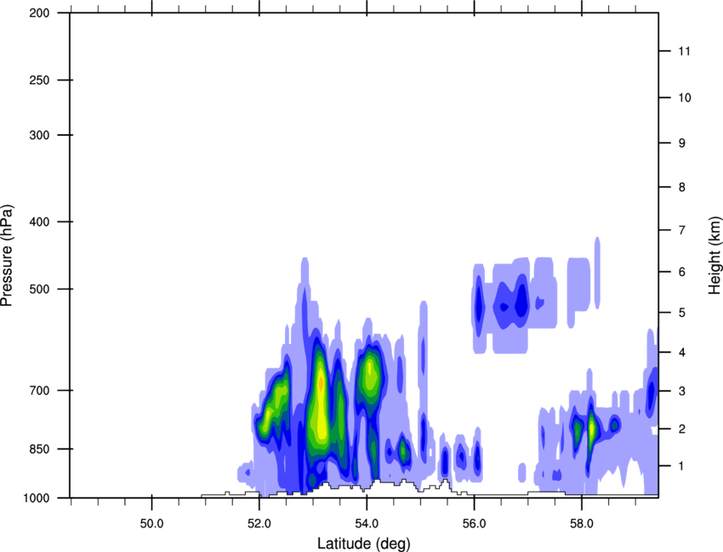Click the 52.0 latitude tick label
The height and width of the screenshot is (552, 723).
[x=259, y=524]
